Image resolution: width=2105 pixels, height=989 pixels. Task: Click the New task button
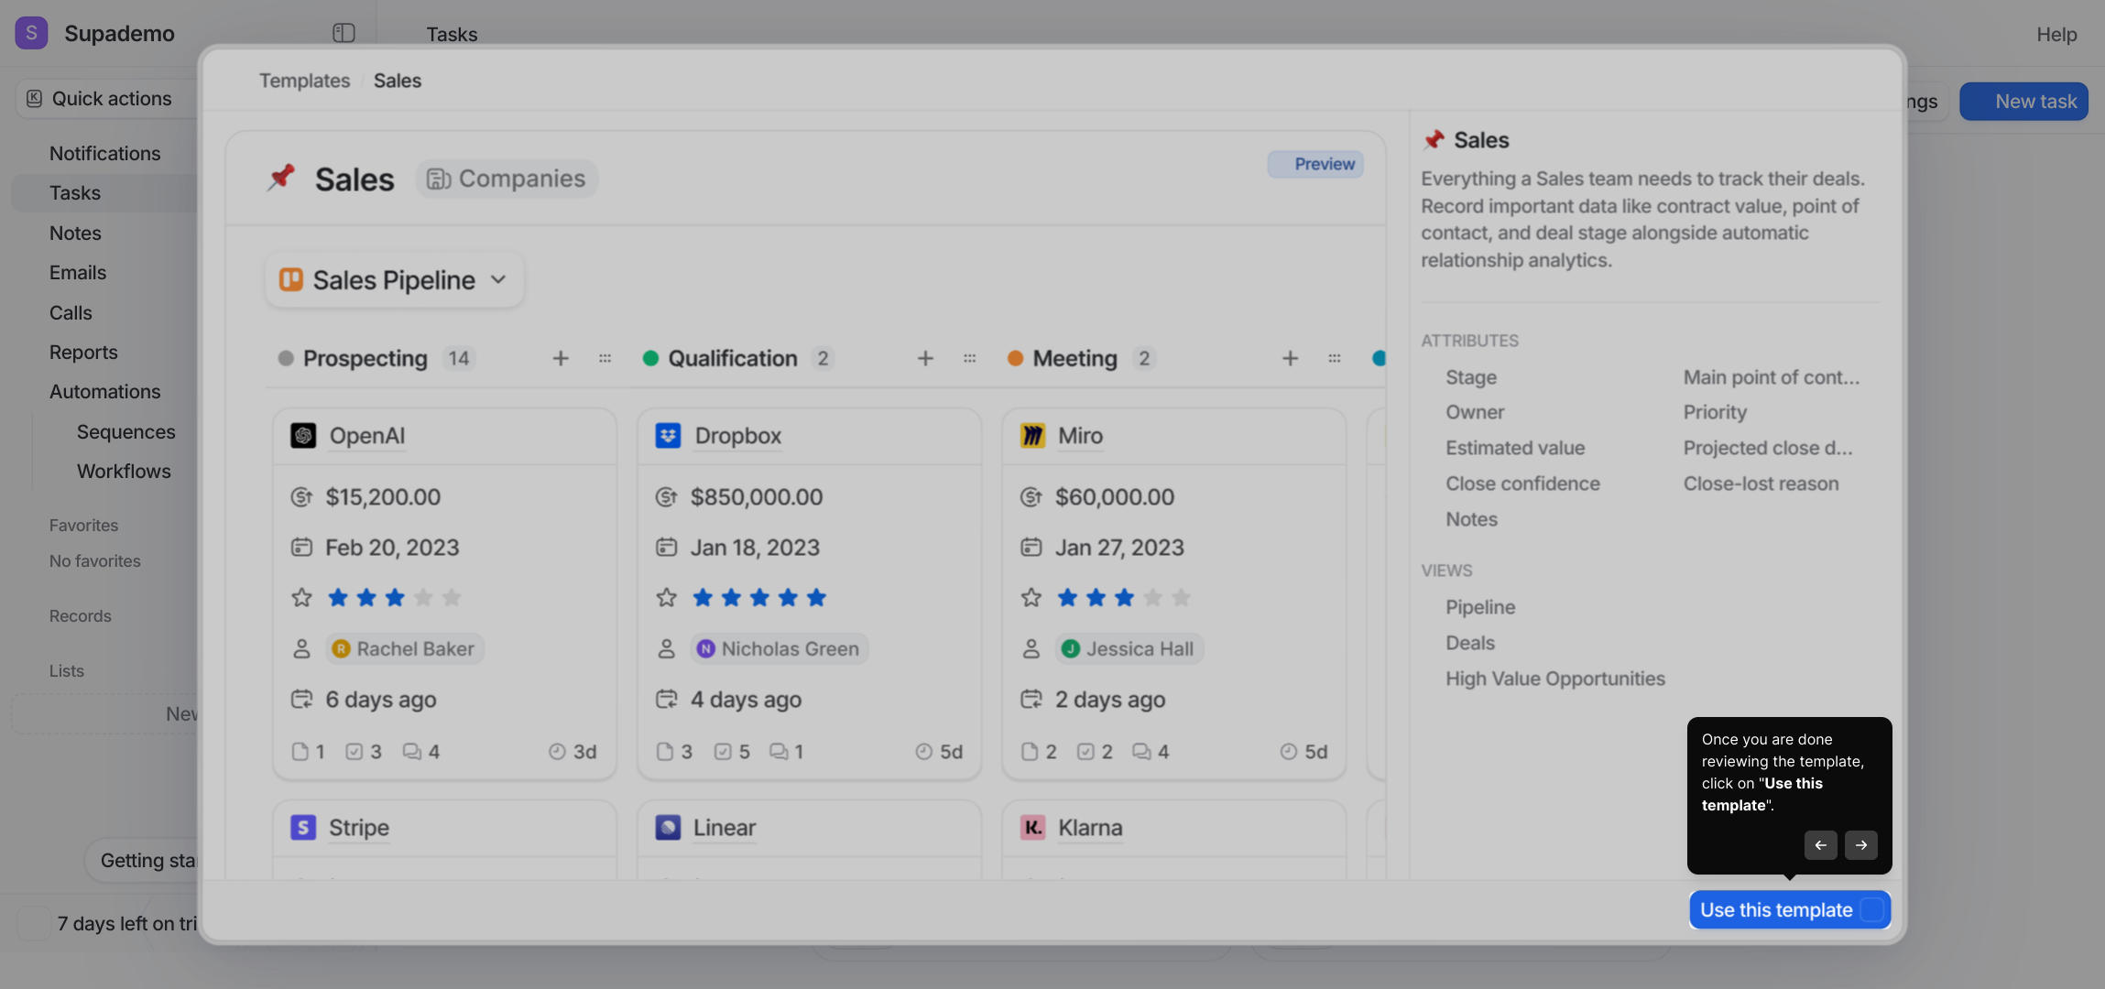[2023, 102]
